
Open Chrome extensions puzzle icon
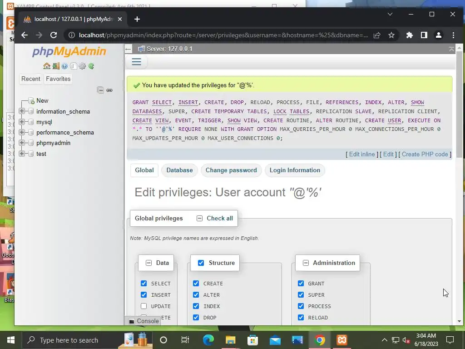[410, 35]
